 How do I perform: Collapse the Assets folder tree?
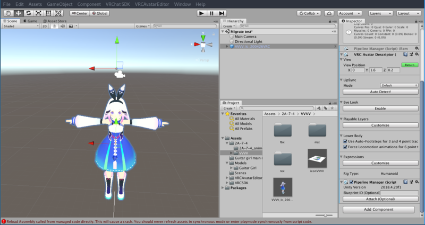223,138
